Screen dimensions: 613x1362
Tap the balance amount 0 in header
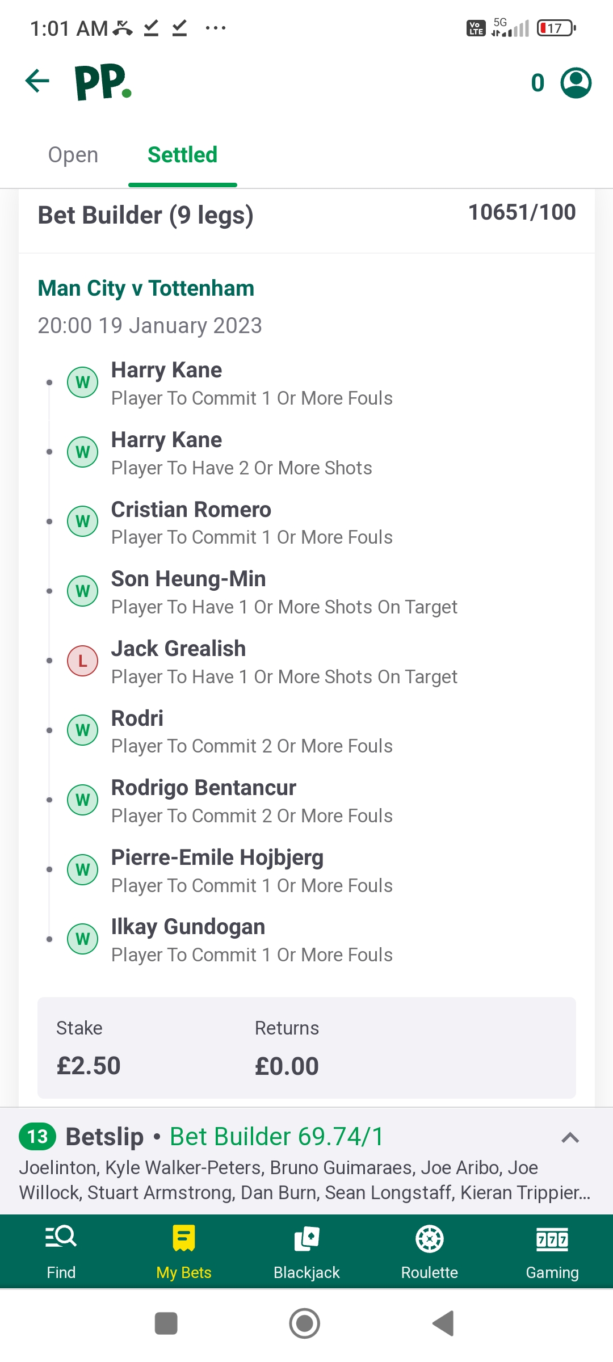pos(538,83)
